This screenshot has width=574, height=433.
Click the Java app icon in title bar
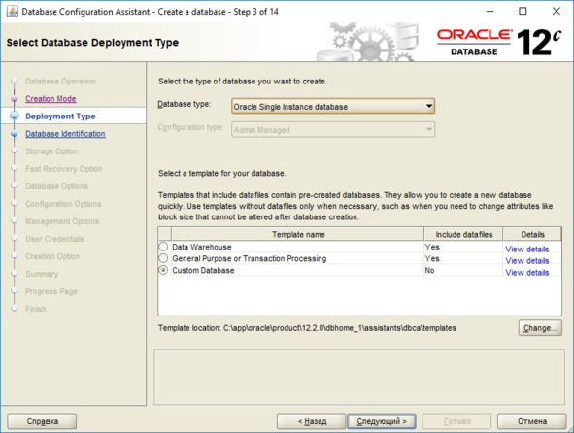coord(12,12)
